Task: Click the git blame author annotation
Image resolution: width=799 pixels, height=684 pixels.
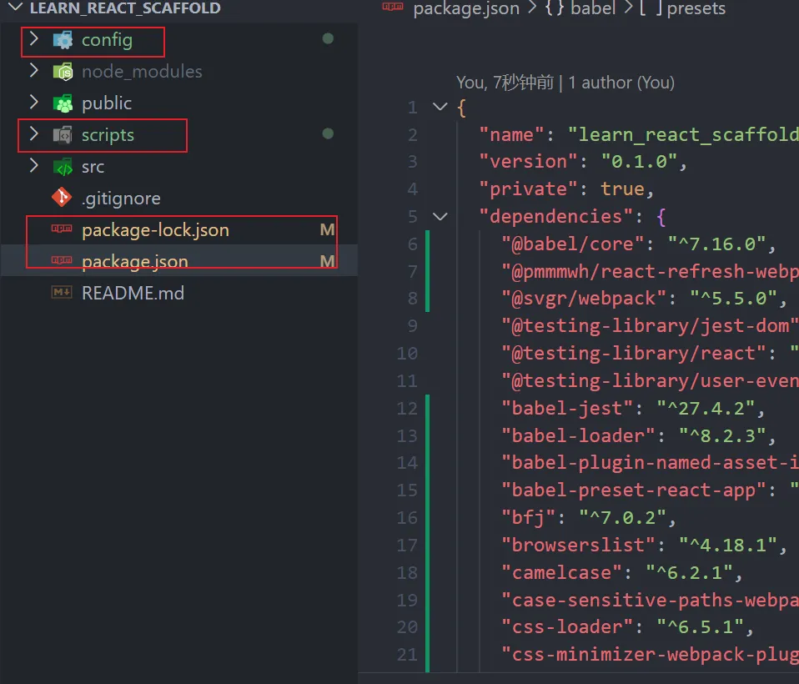Action: coord(565,83)
